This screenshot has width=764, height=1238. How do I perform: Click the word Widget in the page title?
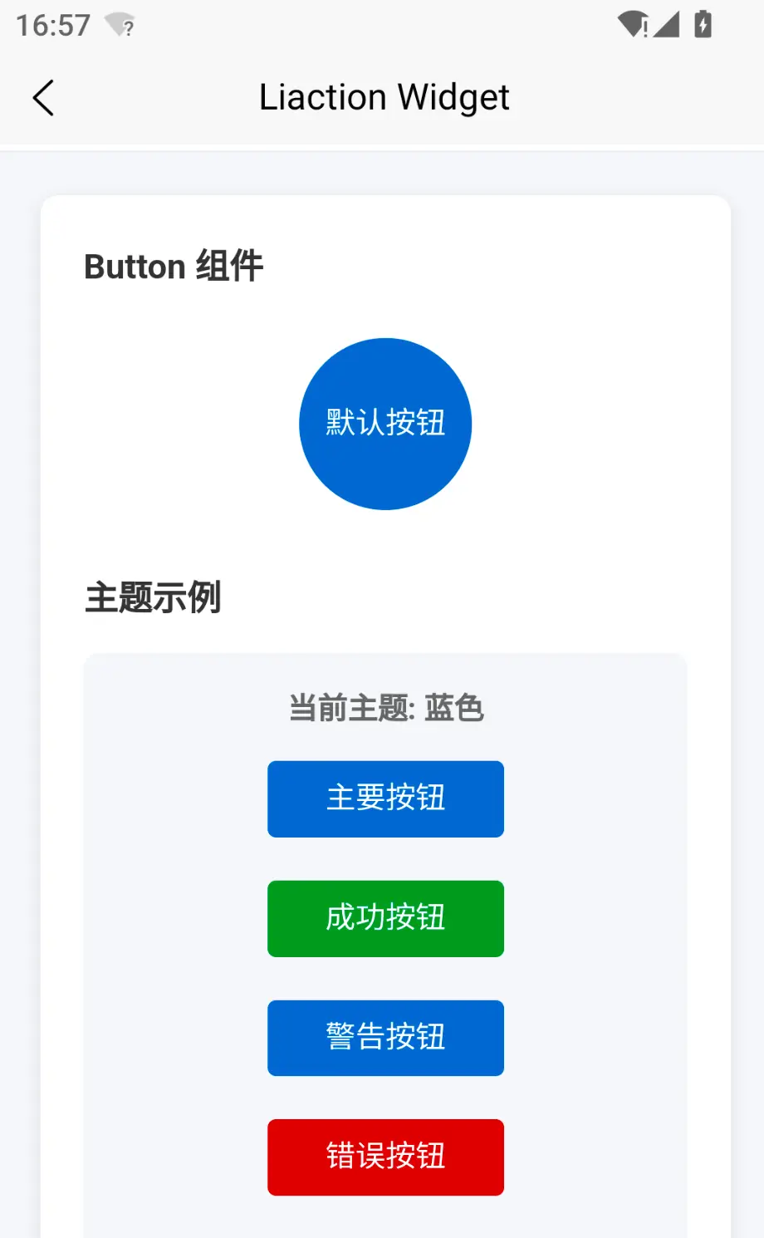(453, 98)
